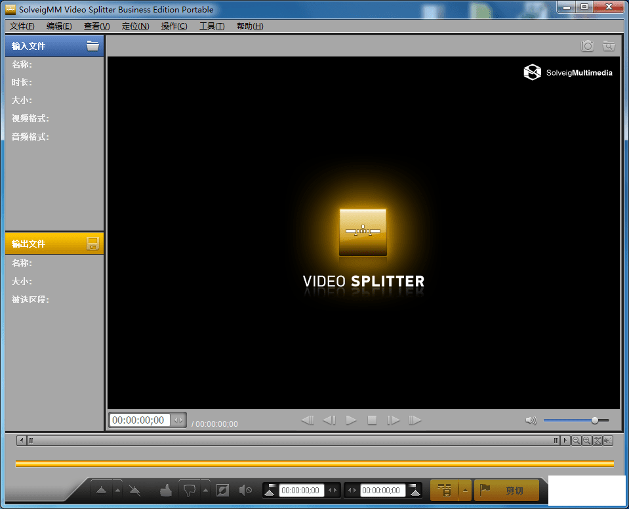Mute audio with the speaker icon
Screen dimensions: 629x509
(x=531, y=420)
